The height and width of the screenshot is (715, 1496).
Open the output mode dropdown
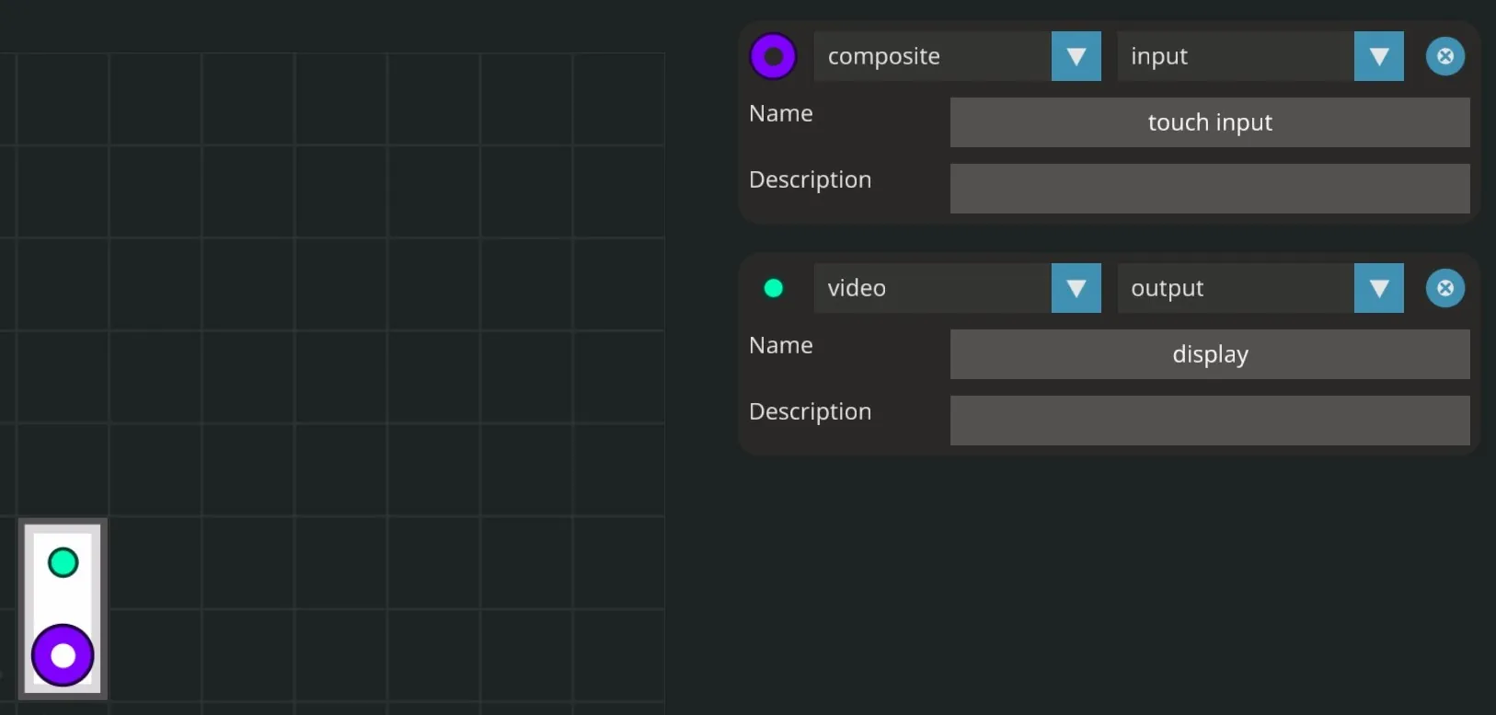[x=1235, y=289]
